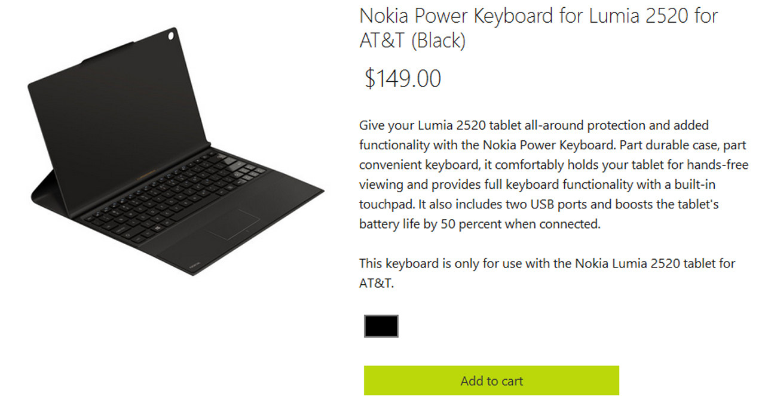Click "AT&T (Black)" in the title
Viewport: 765px width, 406px height.
[412, 41]
